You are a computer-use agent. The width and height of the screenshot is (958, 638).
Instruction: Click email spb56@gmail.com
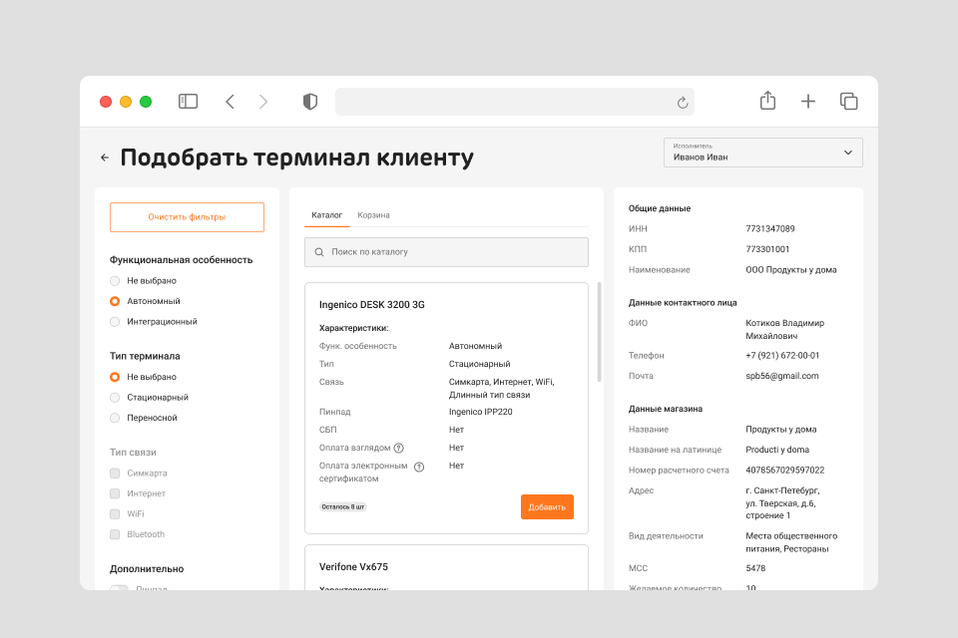pos(782,376)
